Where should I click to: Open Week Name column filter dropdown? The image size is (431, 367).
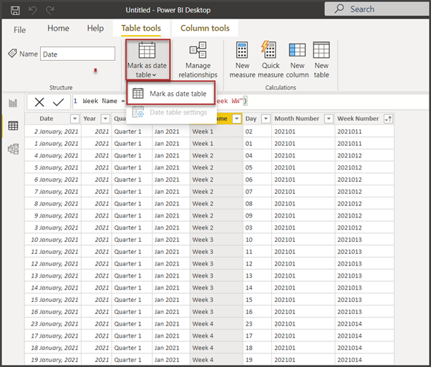[x=236, y=119]
